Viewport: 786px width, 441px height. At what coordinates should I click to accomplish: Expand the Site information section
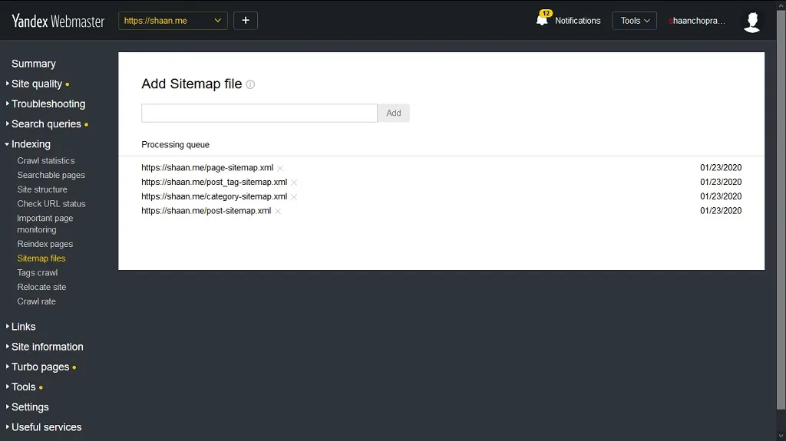tap(47, 347)
